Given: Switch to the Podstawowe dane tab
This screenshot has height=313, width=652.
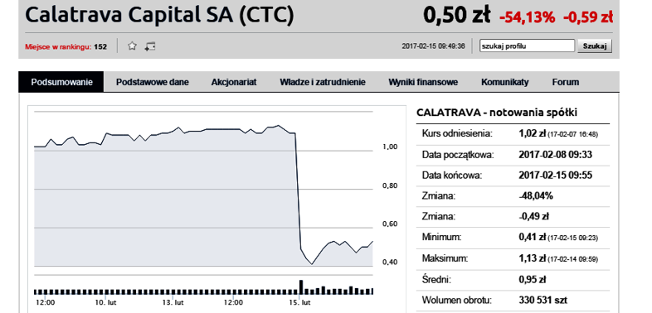Looking at the screenshot, I should pos(152,82).
